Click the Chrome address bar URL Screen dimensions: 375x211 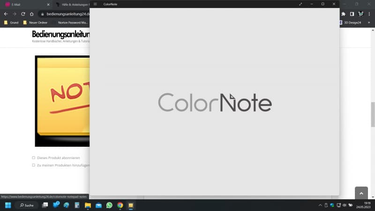click(68, 14)
